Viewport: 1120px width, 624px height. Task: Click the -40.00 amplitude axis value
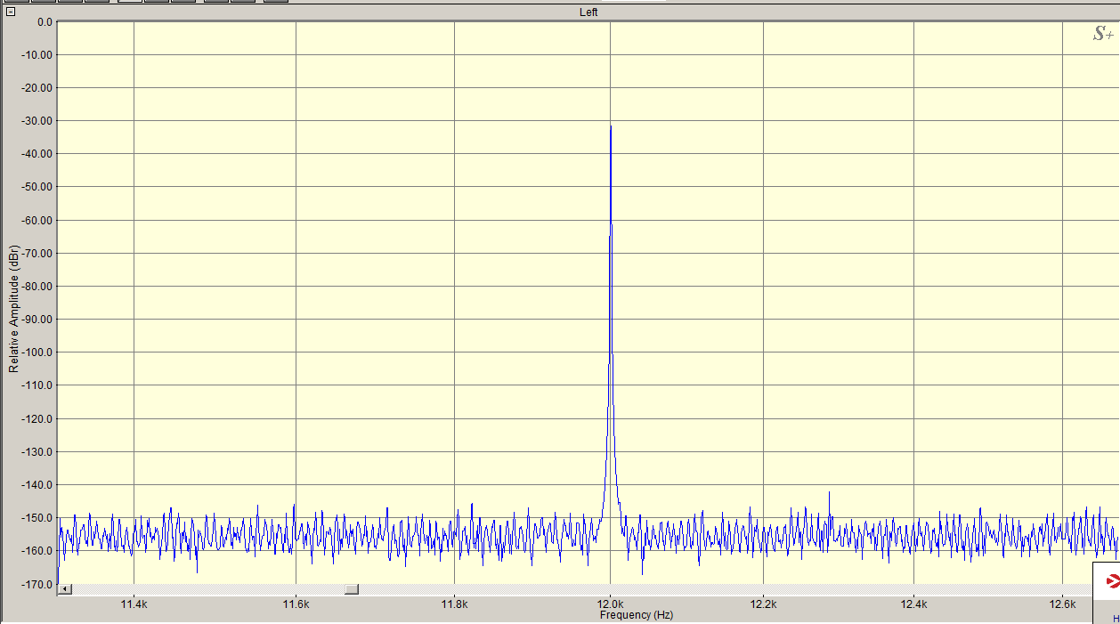click(x=38, y=154)
